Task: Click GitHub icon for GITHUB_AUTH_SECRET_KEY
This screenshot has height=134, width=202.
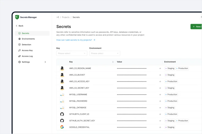Action: pyautogui.click(x=62, y=121)
